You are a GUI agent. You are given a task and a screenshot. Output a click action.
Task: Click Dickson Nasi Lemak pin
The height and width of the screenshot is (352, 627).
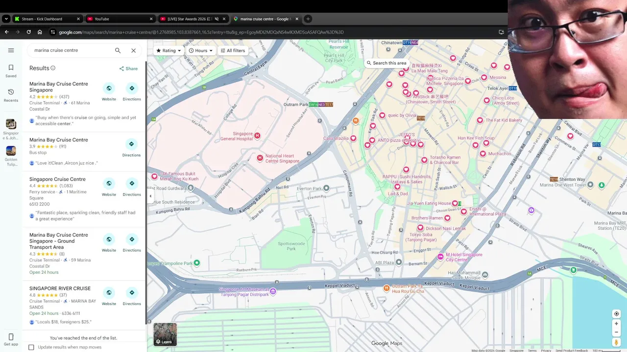(420, 228)
